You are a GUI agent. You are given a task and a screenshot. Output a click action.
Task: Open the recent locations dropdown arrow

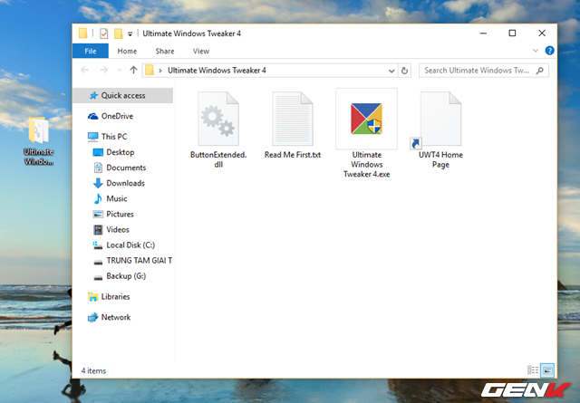pos(119,71)
